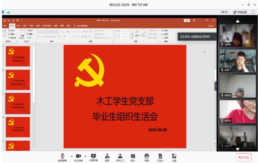Click the Cut scissors icon

tap(11, 31)
